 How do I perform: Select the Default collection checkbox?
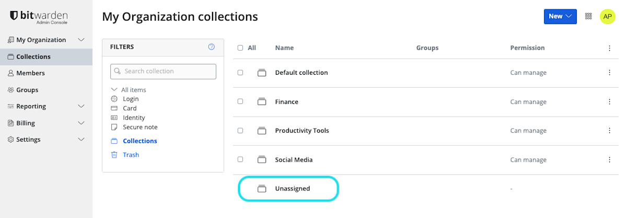tap(240, 73)
